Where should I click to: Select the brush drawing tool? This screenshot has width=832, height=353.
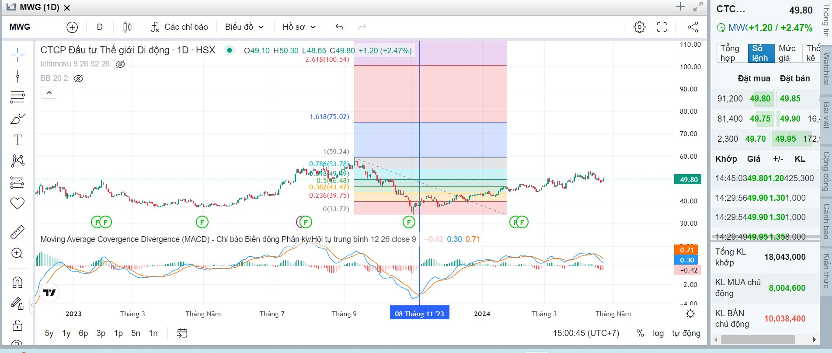click(17, 119)
